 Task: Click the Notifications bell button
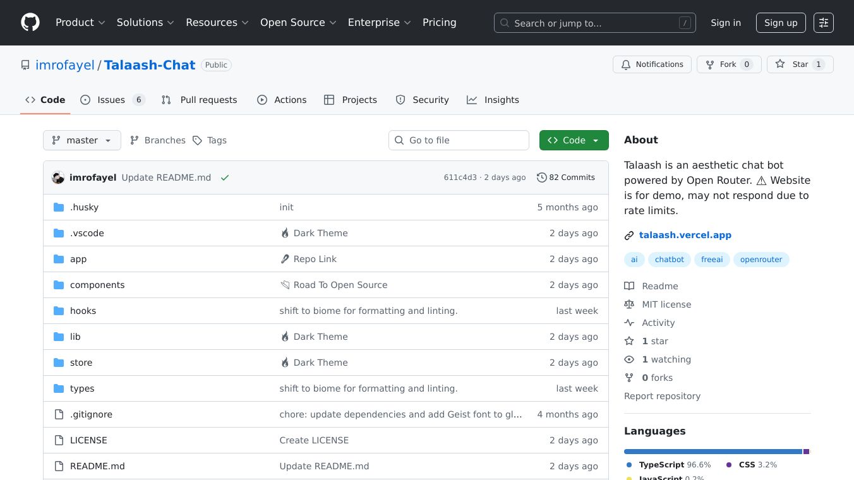coord(651,64)
